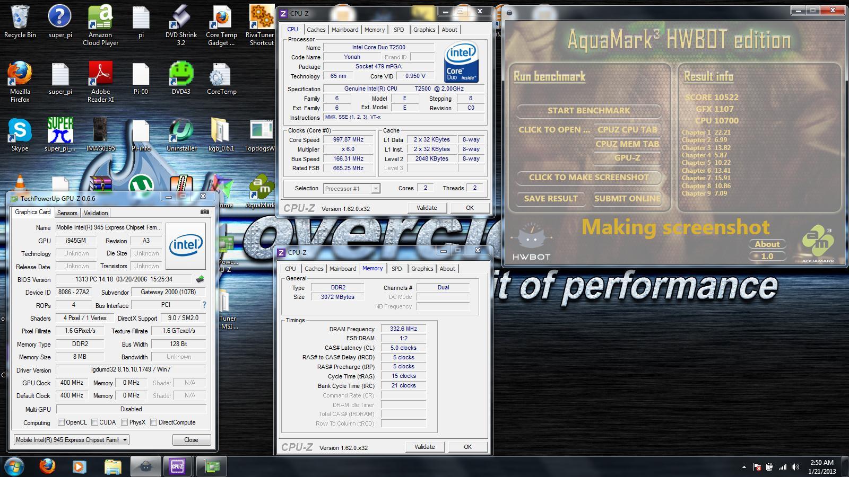Open the Recycle Bin desktop icon
Viewport: 849px width, 477px height.
pos(20,21)
